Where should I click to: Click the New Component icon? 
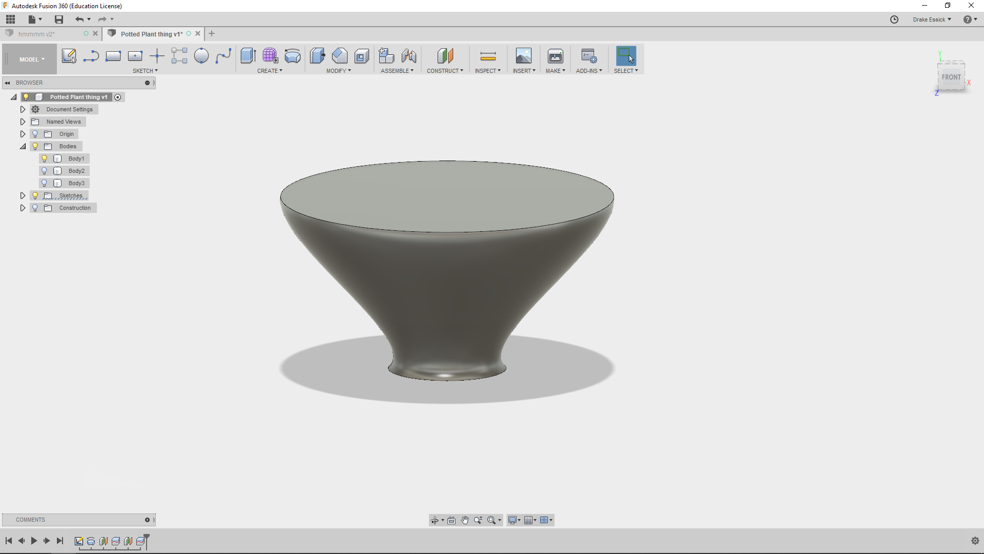[x=386, y=56]
